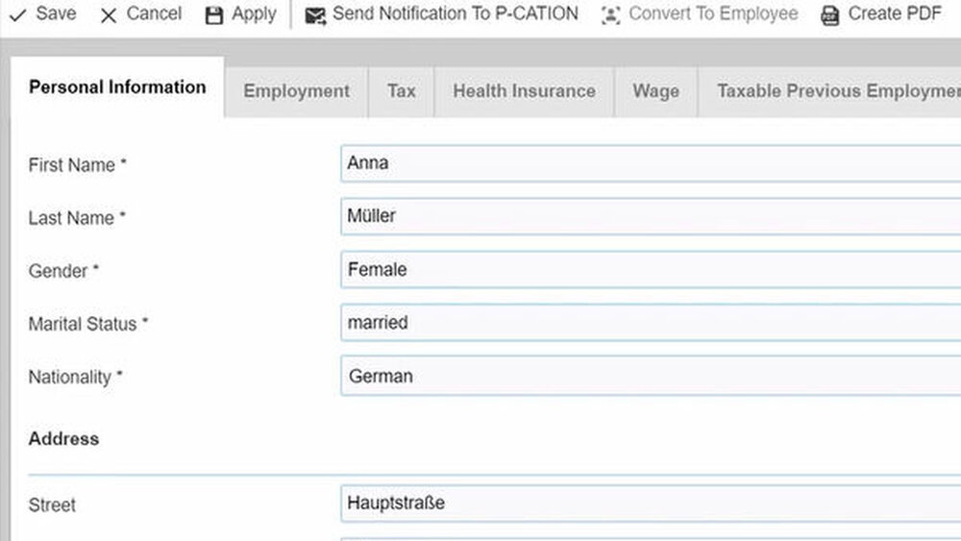Viewport: 961px width, 541px height.
Task: Click the PDF icon beside Create PDF
Action: point(829,15)
